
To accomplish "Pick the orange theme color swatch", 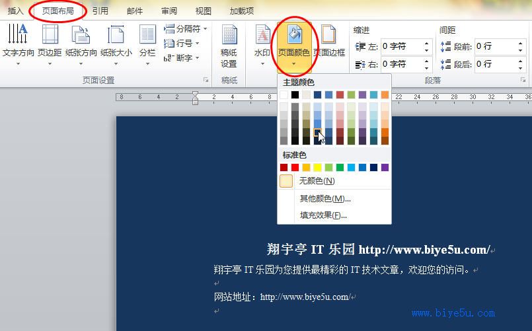I will coord(385,94).
